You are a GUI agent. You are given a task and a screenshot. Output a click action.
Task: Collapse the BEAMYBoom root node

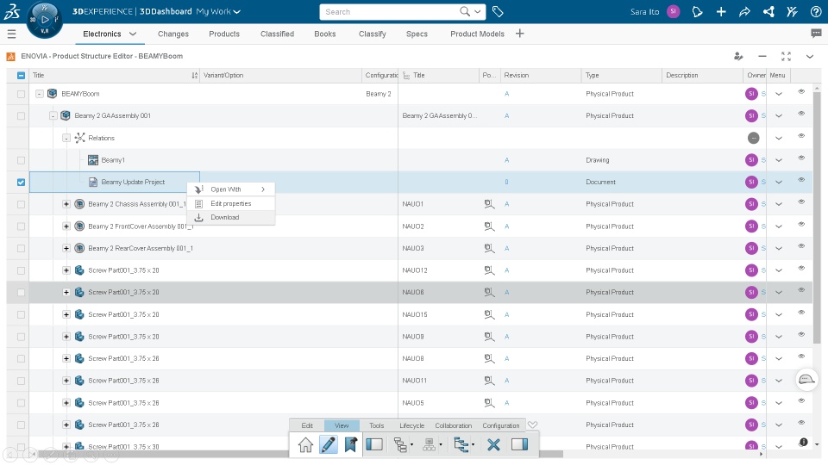(x=40, y=94)
